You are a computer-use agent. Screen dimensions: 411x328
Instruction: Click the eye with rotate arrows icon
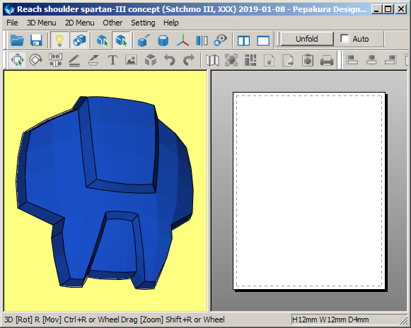(221, 40)
